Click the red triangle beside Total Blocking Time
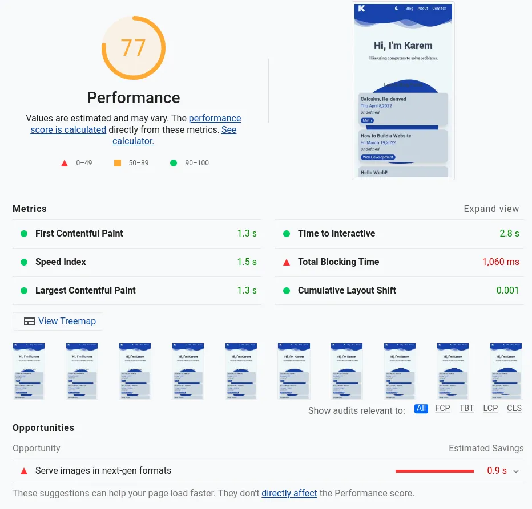532x509 pixels. (287, 262)
